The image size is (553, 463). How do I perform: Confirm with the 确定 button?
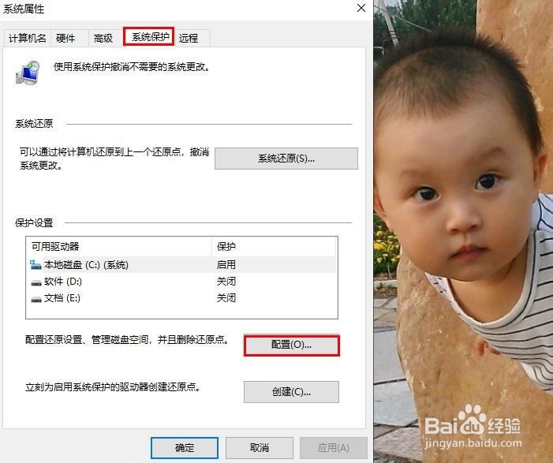pyautogui.click(x=185, y=448)
